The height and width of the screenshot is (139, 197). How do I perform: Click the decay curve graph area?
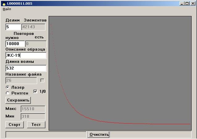point(120,73)
